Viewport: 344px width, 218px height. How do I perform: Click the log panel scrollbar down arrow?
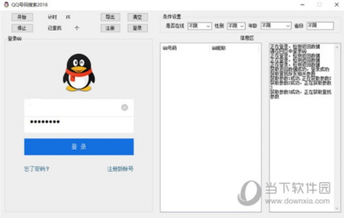tap(337, 208)
